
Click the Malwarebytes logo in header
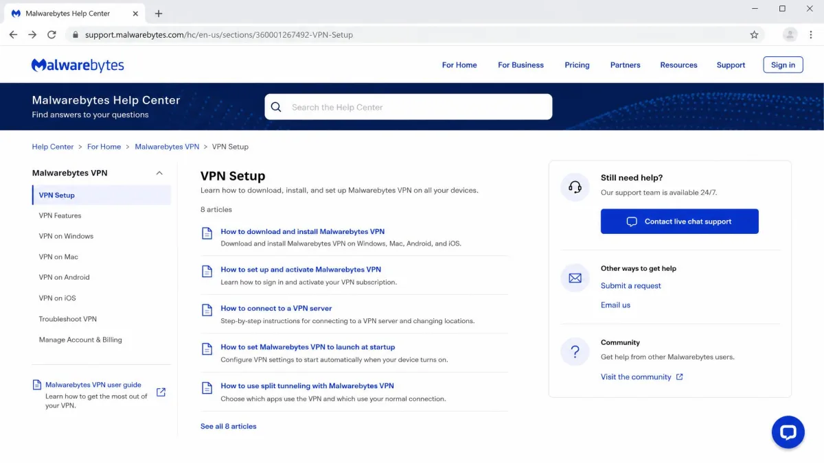point(78,65)
